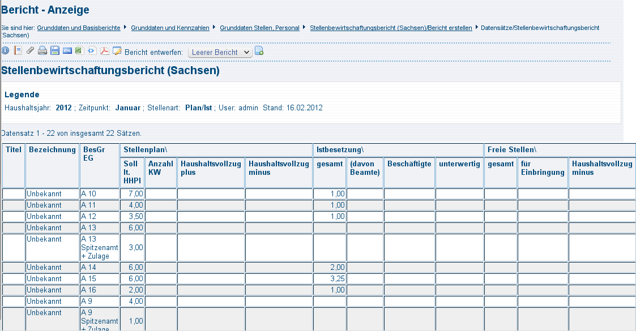Print the report via printer icon
The height and width of the screenshot is (331, 636).
pyautogui.click(x=42, y=51)
